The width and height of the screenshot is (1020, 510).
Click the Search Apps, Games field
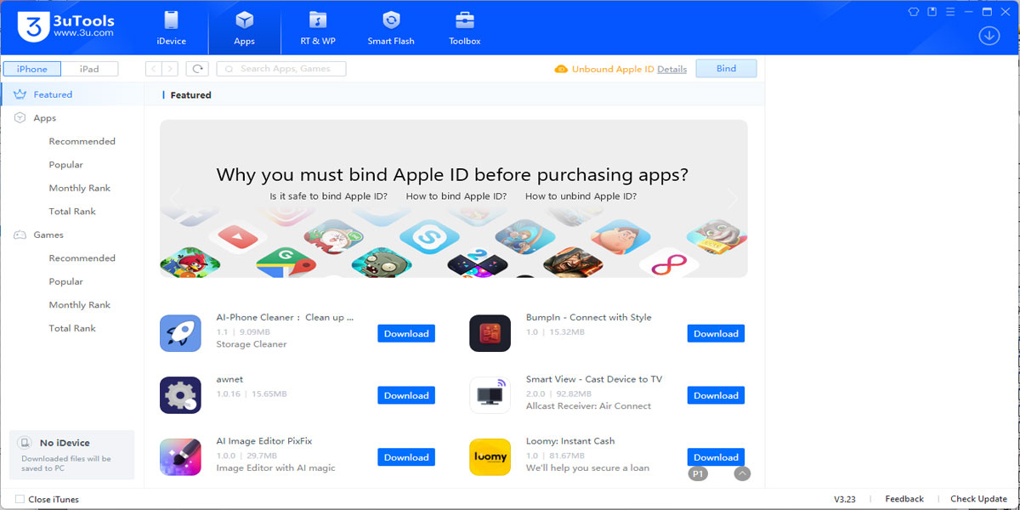point(281,69)
